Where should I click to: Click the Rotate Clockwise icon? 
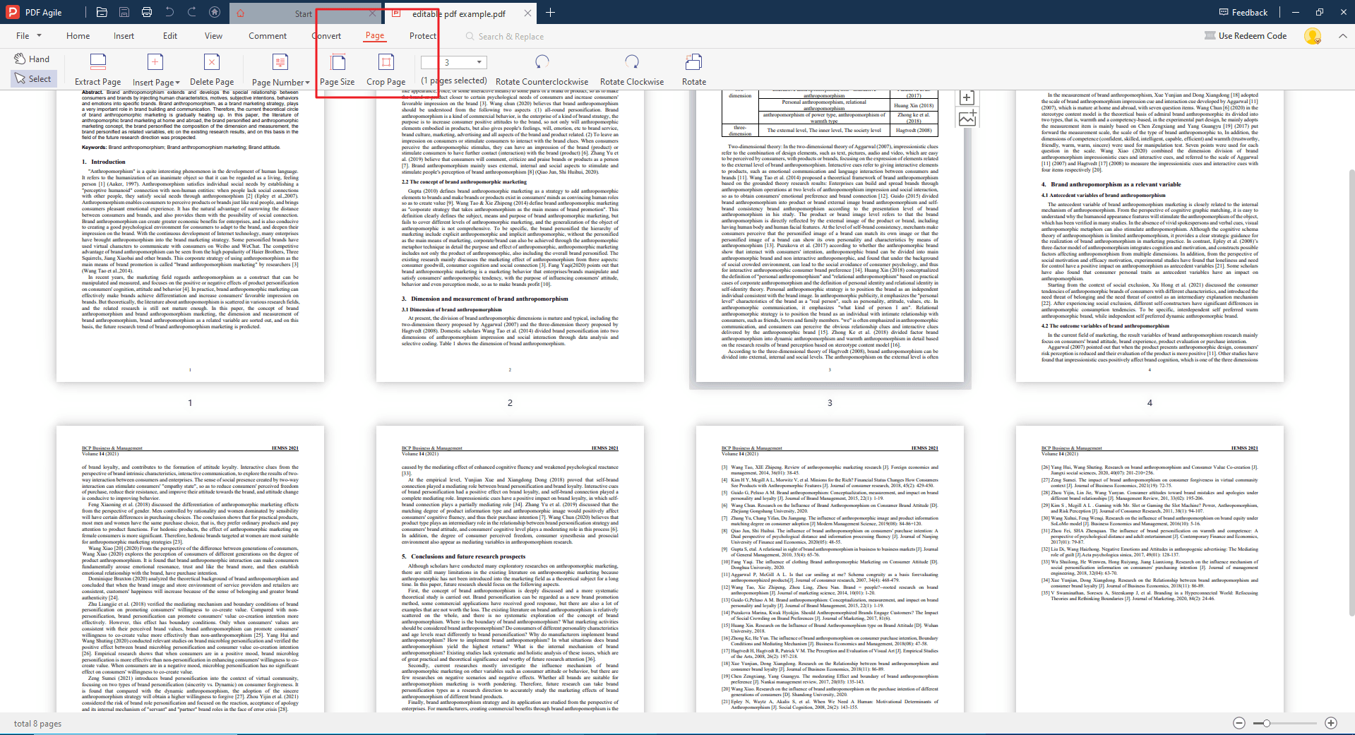(632, 62)
